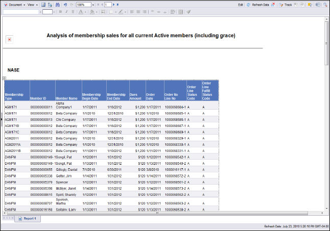Viewport: 330px width, 231px height.
Task: Toggle italic formatting
Action: (66, 11)
